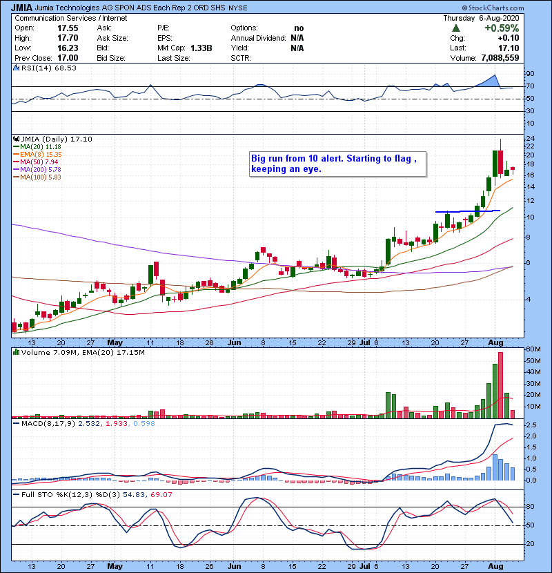The image size is (552, 573).
Task: Click the NYSE exchange label
Action: (237, 8)
